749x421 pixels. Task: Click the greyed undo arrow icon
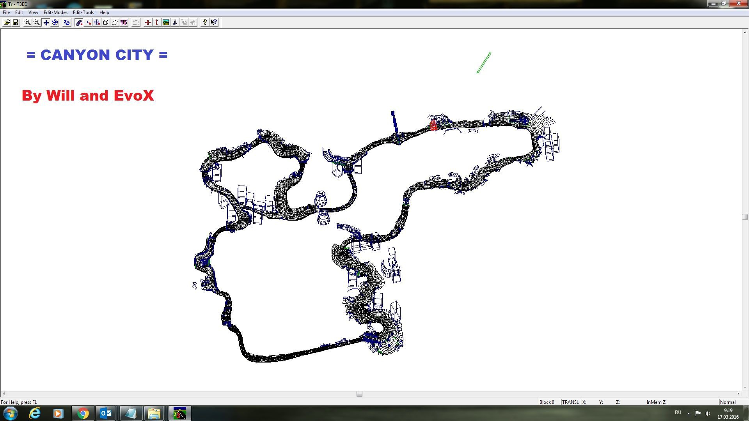coord(136,23)
